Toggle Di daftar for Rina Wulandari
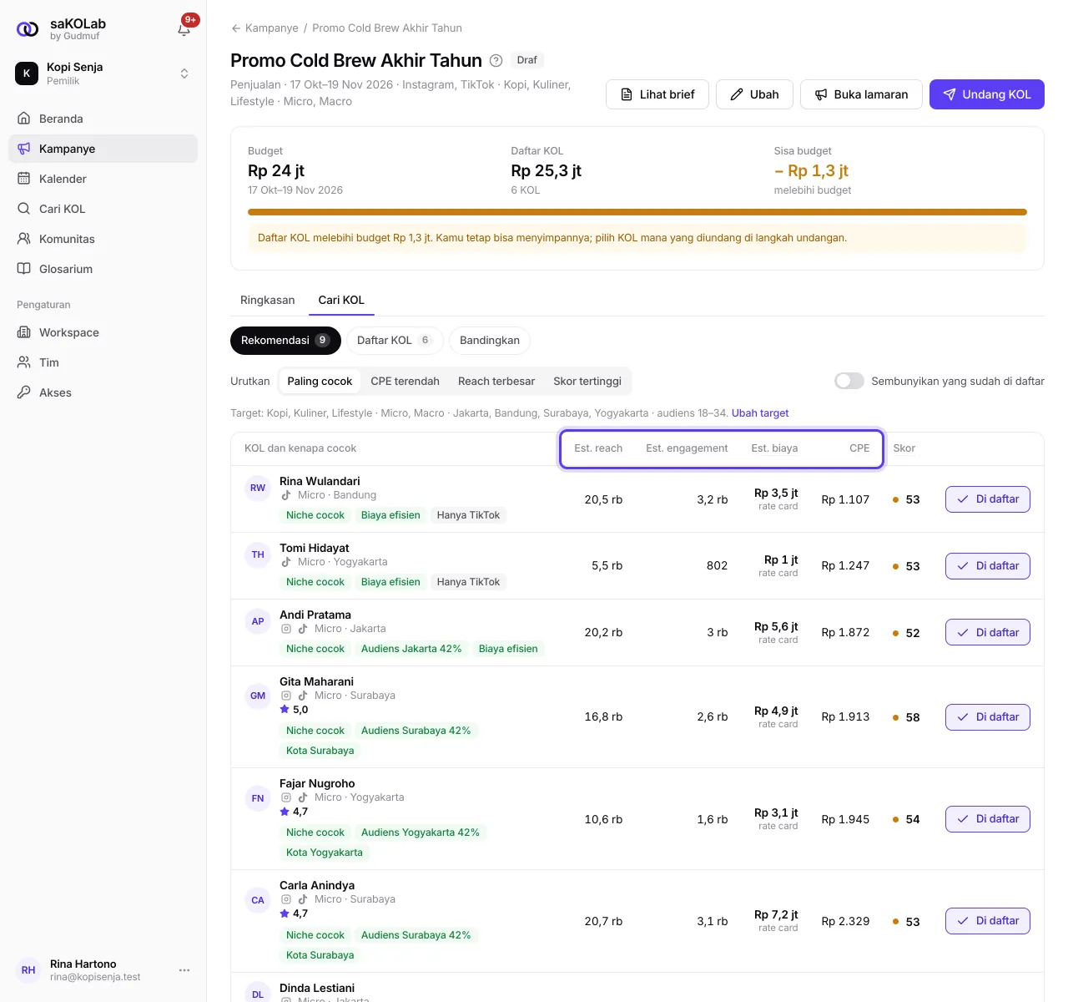1068x1002 pixels. coord(988,499)
